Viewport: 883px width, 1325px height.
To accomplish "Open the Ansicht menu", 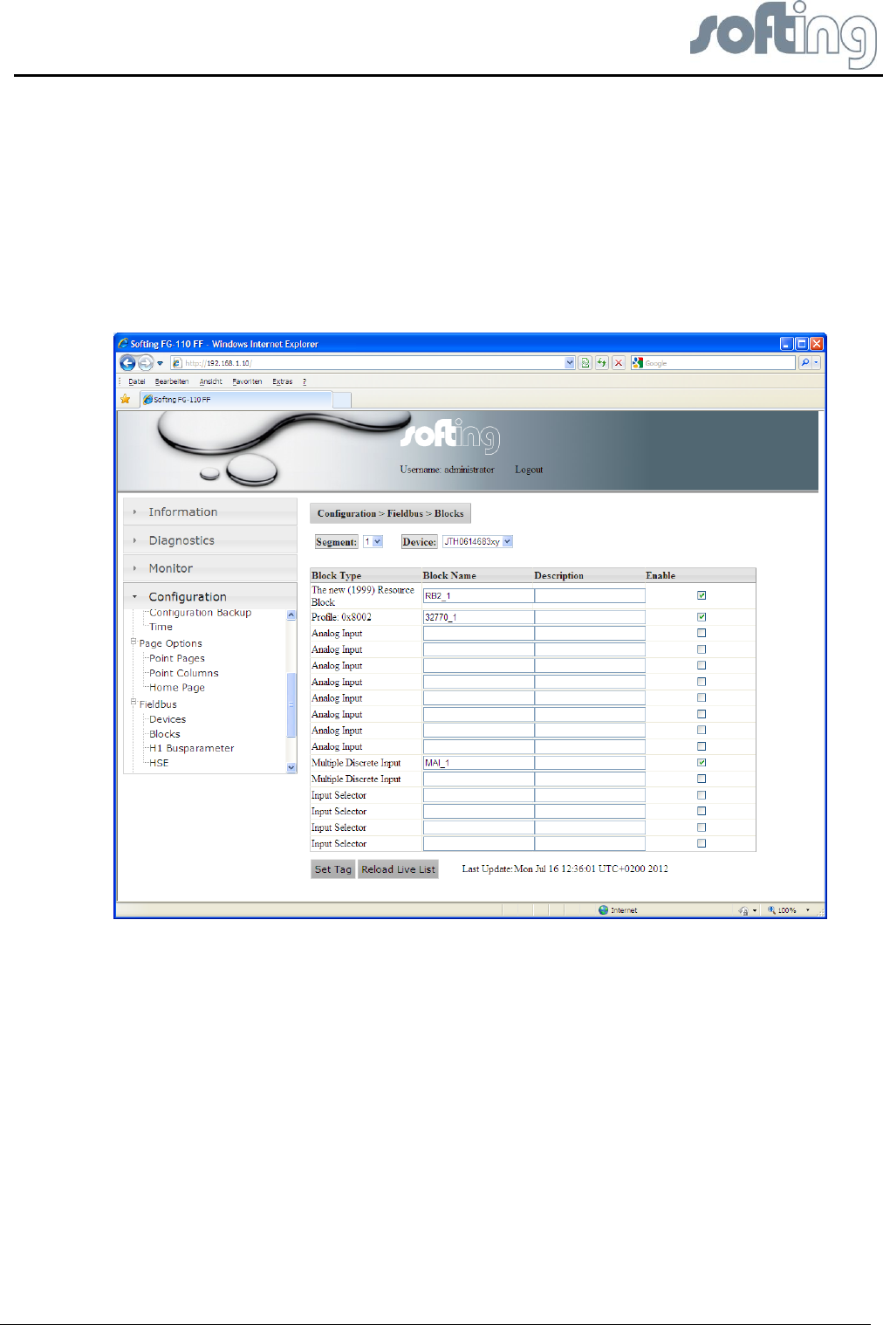I will coord(210,381).
